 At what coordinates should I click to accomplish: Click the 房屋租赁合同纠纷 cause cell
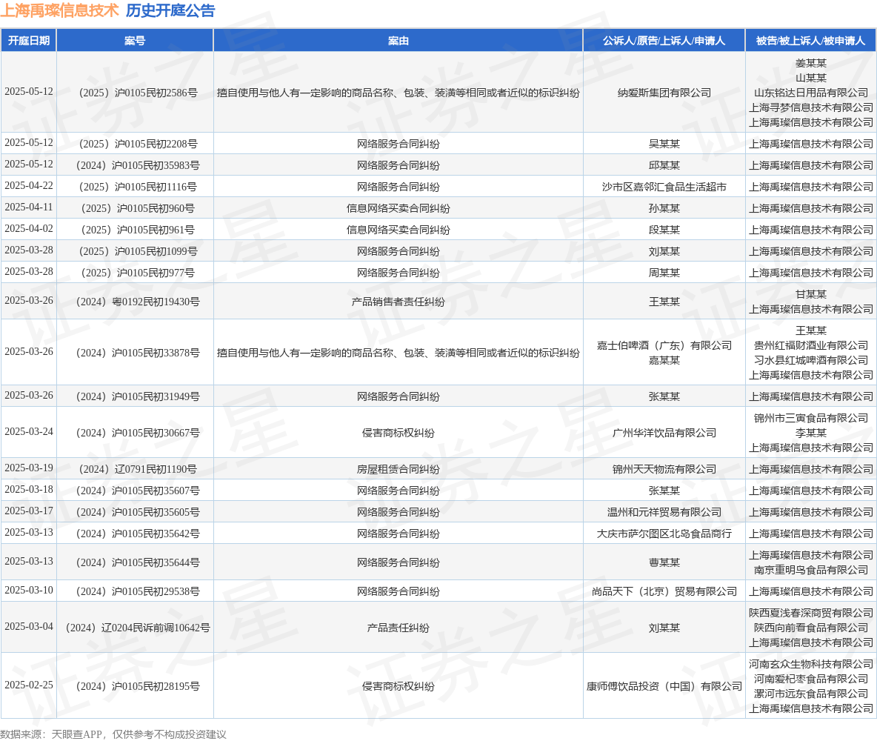(399, 470)
